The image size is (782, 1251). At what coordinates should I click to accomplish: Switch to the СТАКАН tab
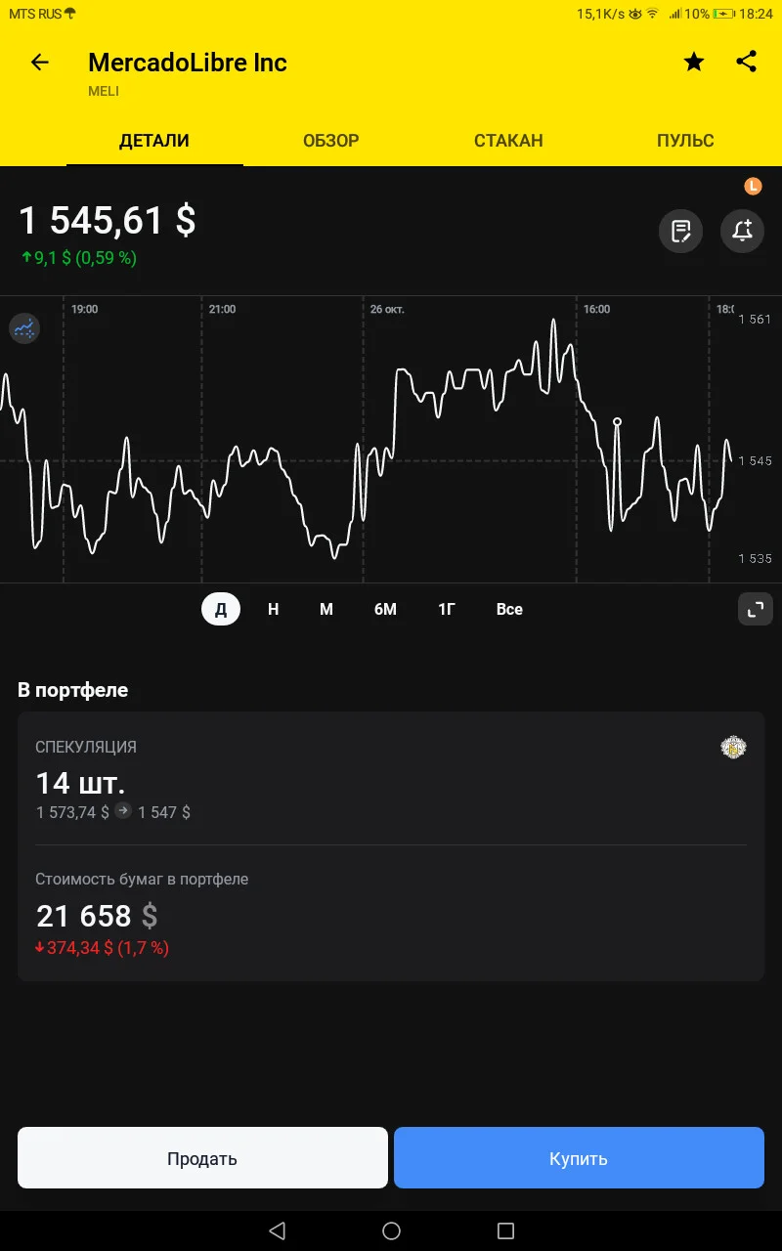508,141
